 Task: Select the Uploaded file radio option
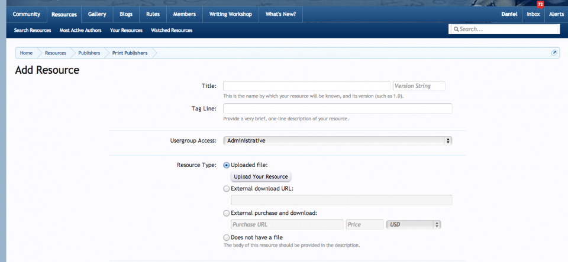click(x=227, y=165)
